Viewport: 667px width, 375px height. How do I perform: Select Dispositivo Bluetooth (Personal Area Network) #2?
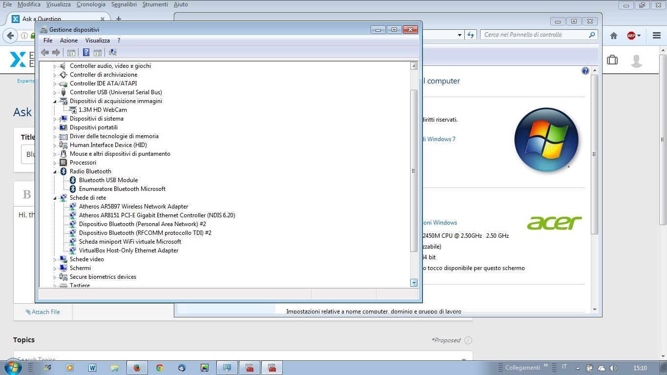(143, 224)
